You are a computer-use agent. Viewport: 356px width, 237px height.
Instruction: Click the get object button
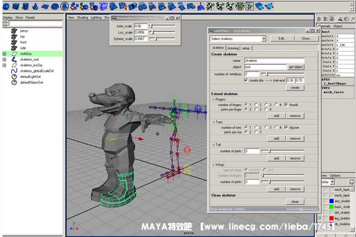pos(296,67)
